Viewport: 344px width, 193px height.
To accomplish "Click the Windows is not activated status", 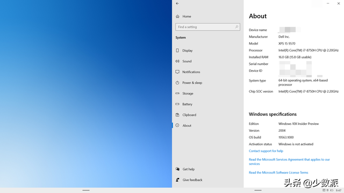I will (296, 144).
